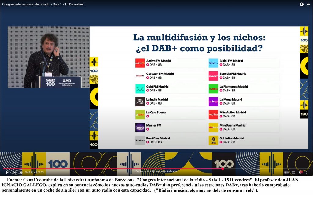This screenshot has height=197, width=313.
Task: Click the Bikini FM Madrid logo
Action: click(x=213, y=63)
